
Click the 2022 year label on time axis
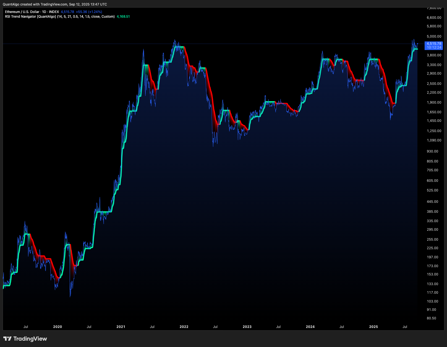coord(184,327)
